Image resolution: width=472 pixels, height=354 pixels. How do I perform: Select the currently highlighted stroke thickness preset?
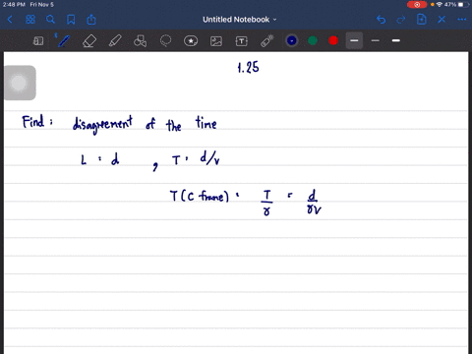pyautogui.click(x=354, y=40)
